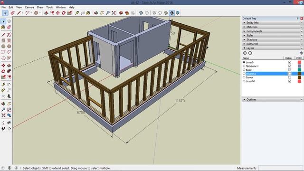
Task: Open the Edit menu
Action: pos(11,7)
